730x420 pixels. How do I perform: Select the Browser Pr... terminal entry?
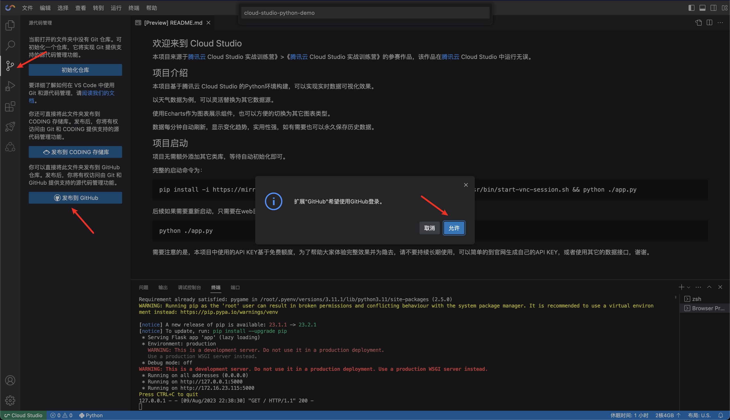coord(705,308)
